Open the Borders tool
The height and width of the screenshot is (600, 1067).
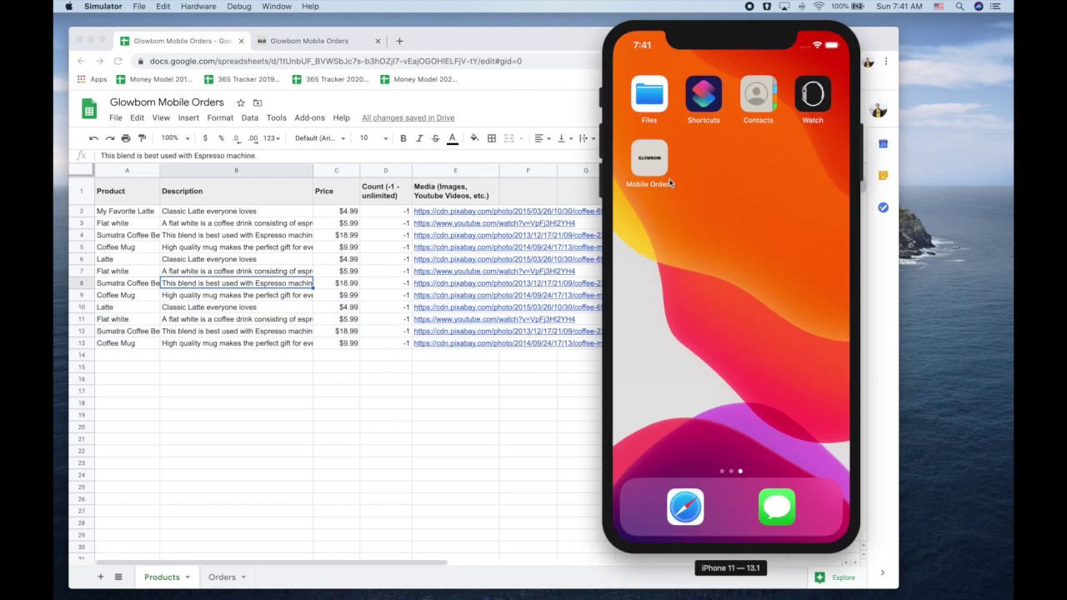(492, 138)
